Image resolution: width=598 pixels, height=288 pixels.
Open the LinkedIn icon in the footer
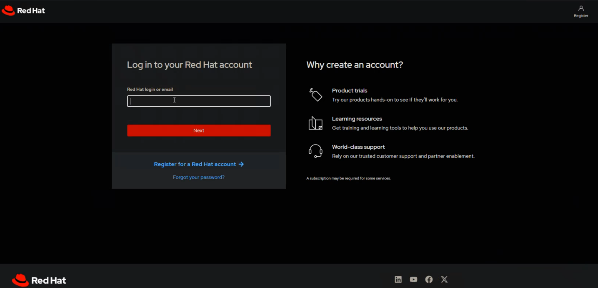pyautogui.click(x=398, y=279)
